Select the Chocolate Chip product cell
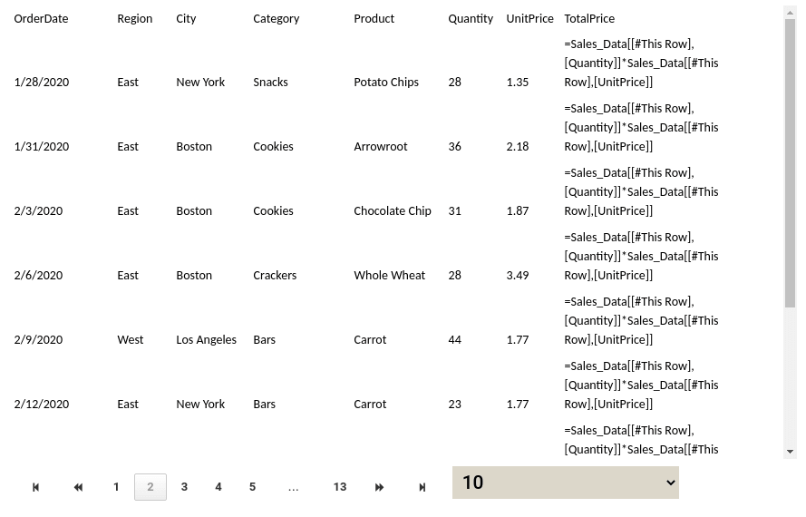Viewport: 806px width, 517px height. coord(392,211)
